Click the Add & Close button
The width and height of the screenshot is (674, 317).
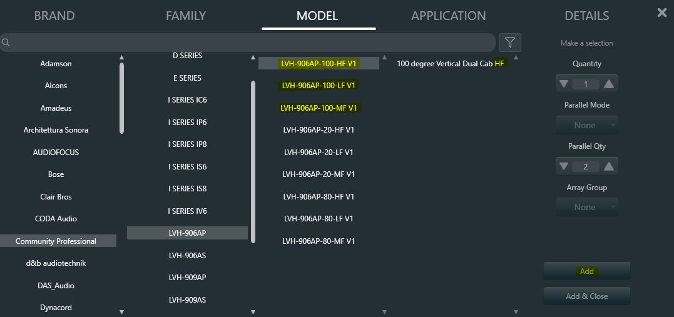pos(587,296)
